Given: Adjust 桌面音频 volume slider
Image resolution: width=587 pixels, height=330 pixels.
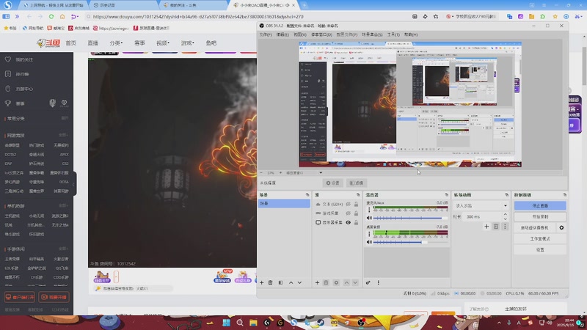Looking at the screenshot, I should (410, 242).
